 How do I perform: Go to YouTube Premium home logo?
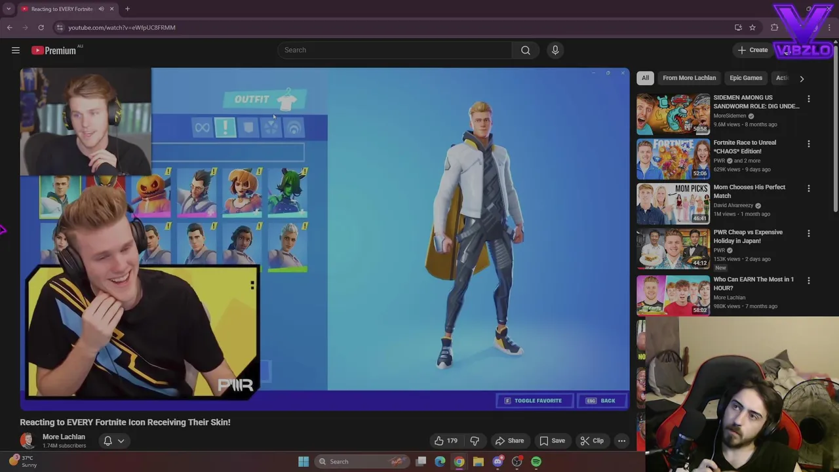click(x=54, y=50)
